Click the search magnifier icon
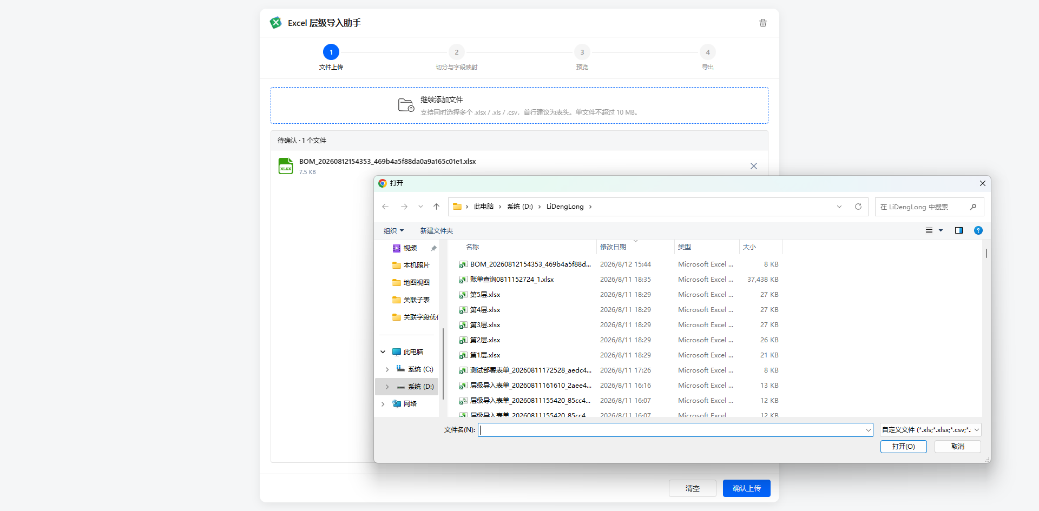Viewport: 1039px width, 511px height. point(973,207)
